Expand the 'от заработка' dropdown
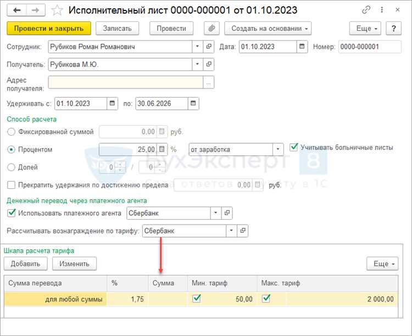Screen dimensions: 412x336 pos(279,149)
